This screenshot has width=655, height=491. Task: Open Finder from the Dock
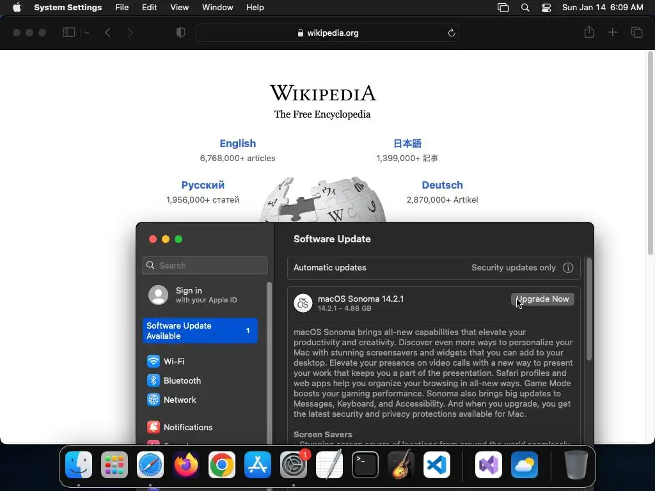(x=79, y=464)
